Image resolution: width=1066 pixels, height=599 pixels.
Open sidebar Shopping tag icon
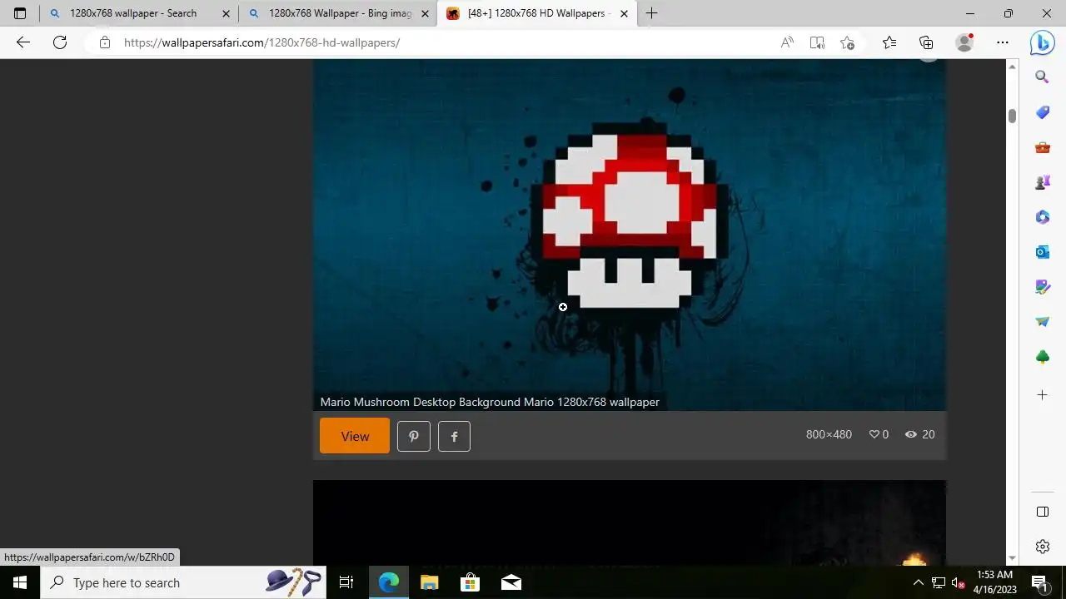[1042, 112]
